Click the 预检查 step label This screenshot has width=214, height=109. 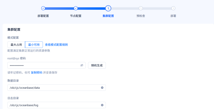click(x=141, y=16)
